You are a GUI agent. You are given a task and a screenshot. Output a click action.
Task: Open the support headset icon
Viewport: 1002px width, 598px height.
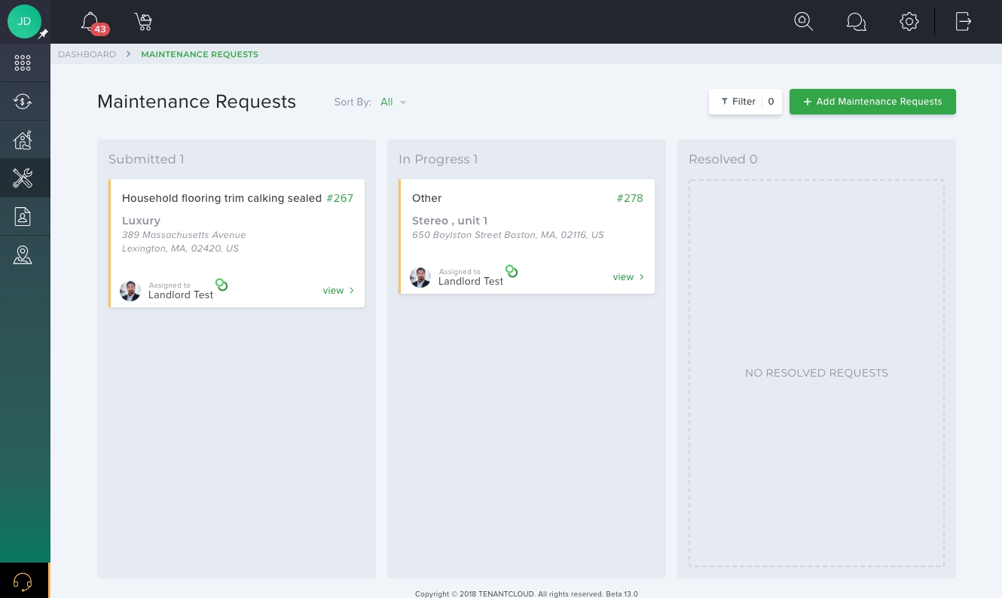23,581
